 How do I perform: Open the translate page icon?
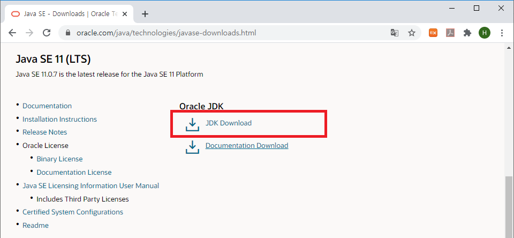tap(395, 33)
